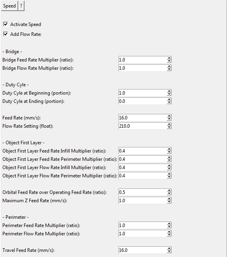Image resolution: width=227 pixels, height=257 pixels.
Task: Decrease Travel Feed Rate with down arrow
Action: 169,251
